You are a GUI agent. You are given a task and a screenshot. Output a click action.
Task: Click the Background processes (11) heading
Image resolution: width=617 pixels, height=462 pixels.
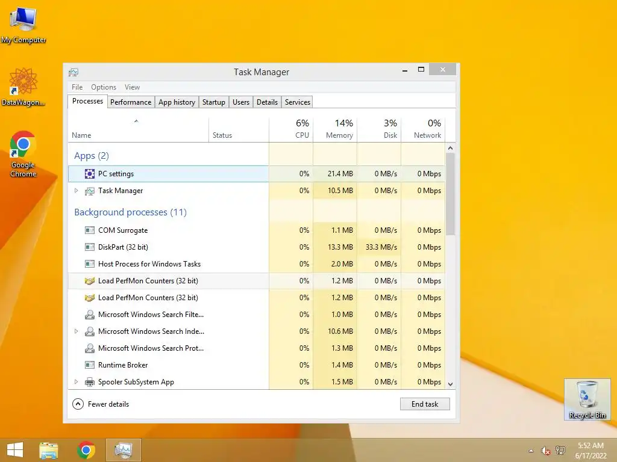coord(130,212)
